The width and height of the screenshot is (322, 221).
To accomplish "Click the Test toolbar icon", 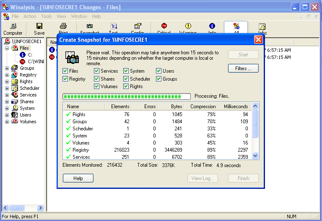I will tap(114, 26).
